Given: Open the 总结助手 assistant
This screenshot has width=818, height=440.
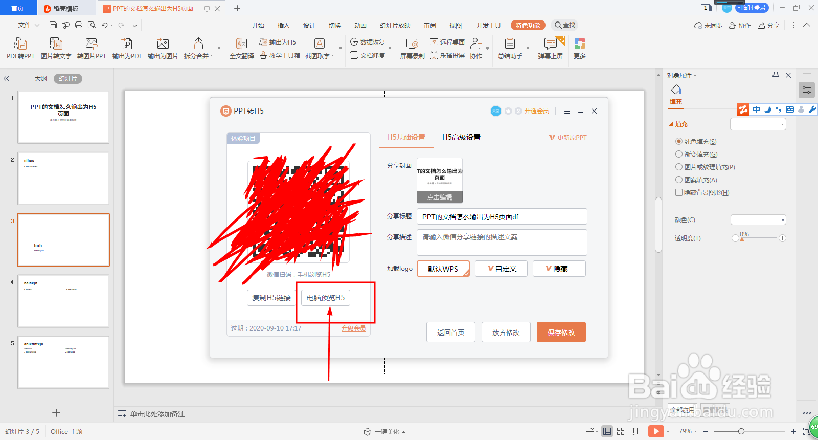Looking at the screenshot, I should 510,49.
